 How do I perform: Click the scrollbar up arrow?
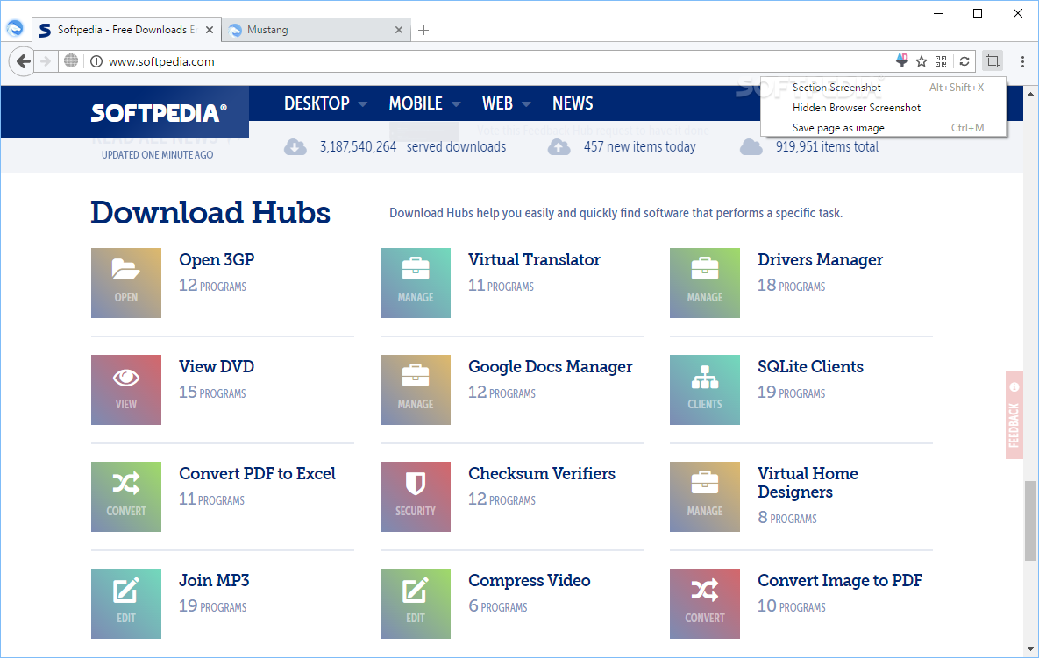click(1029, 94)
